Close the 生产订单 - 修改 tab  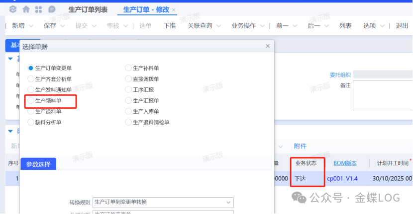[173, 9]
